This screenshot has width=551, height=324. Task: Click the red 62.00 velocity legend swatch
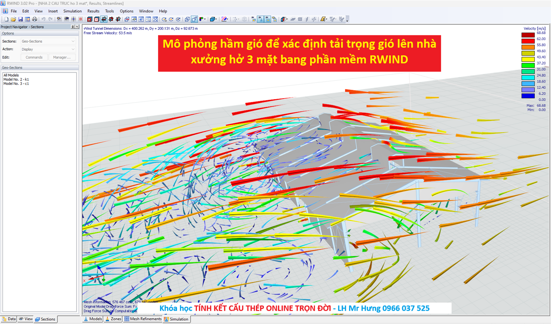click(x=528, y=41)
